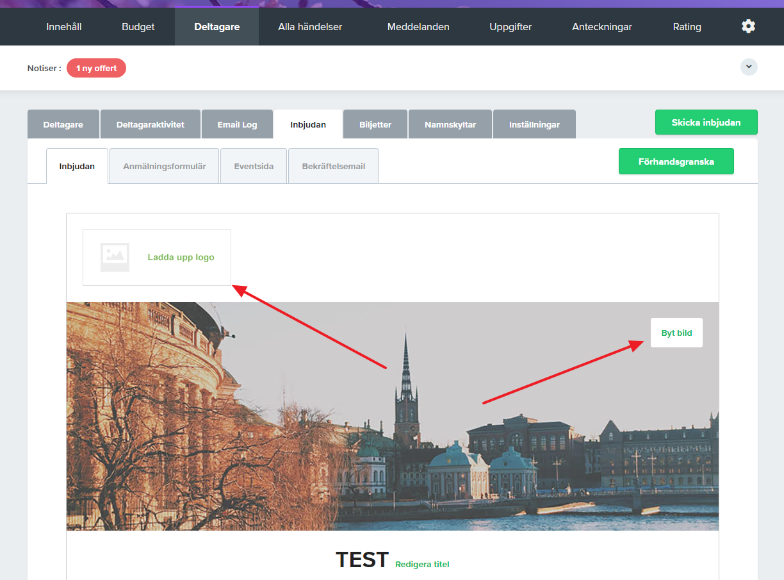Open the settings gear icon
784x580 pixels.
coord(748,26)
